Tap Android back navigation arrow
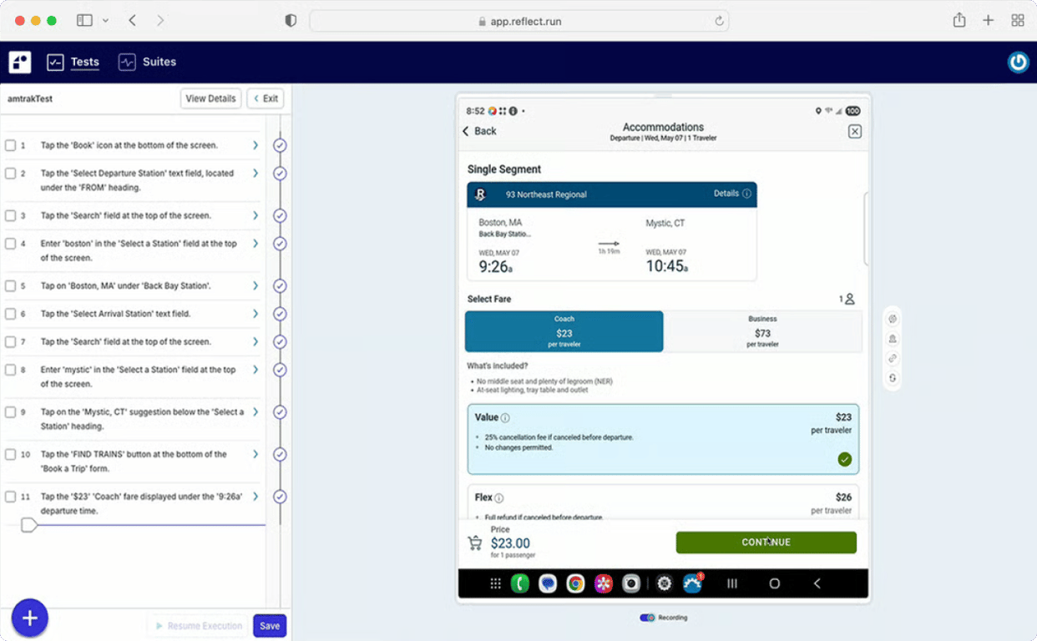1037x641 pixels. (817, 584)
